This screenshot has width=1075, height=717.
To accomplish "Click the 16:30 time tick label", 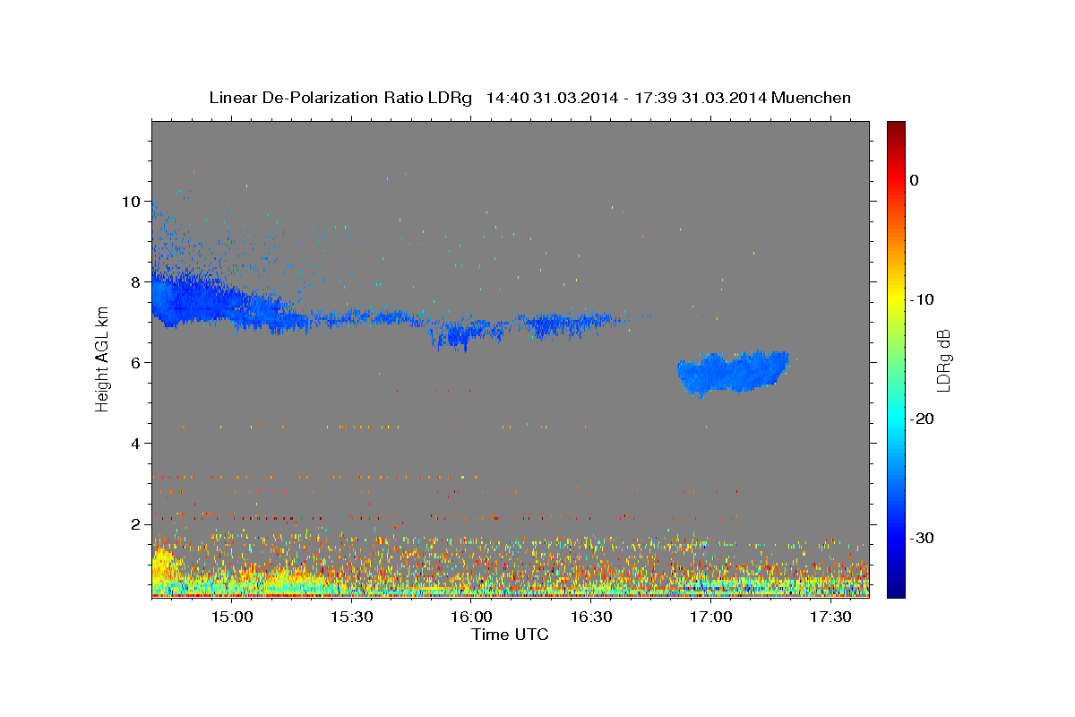I will tap(591, 617).
